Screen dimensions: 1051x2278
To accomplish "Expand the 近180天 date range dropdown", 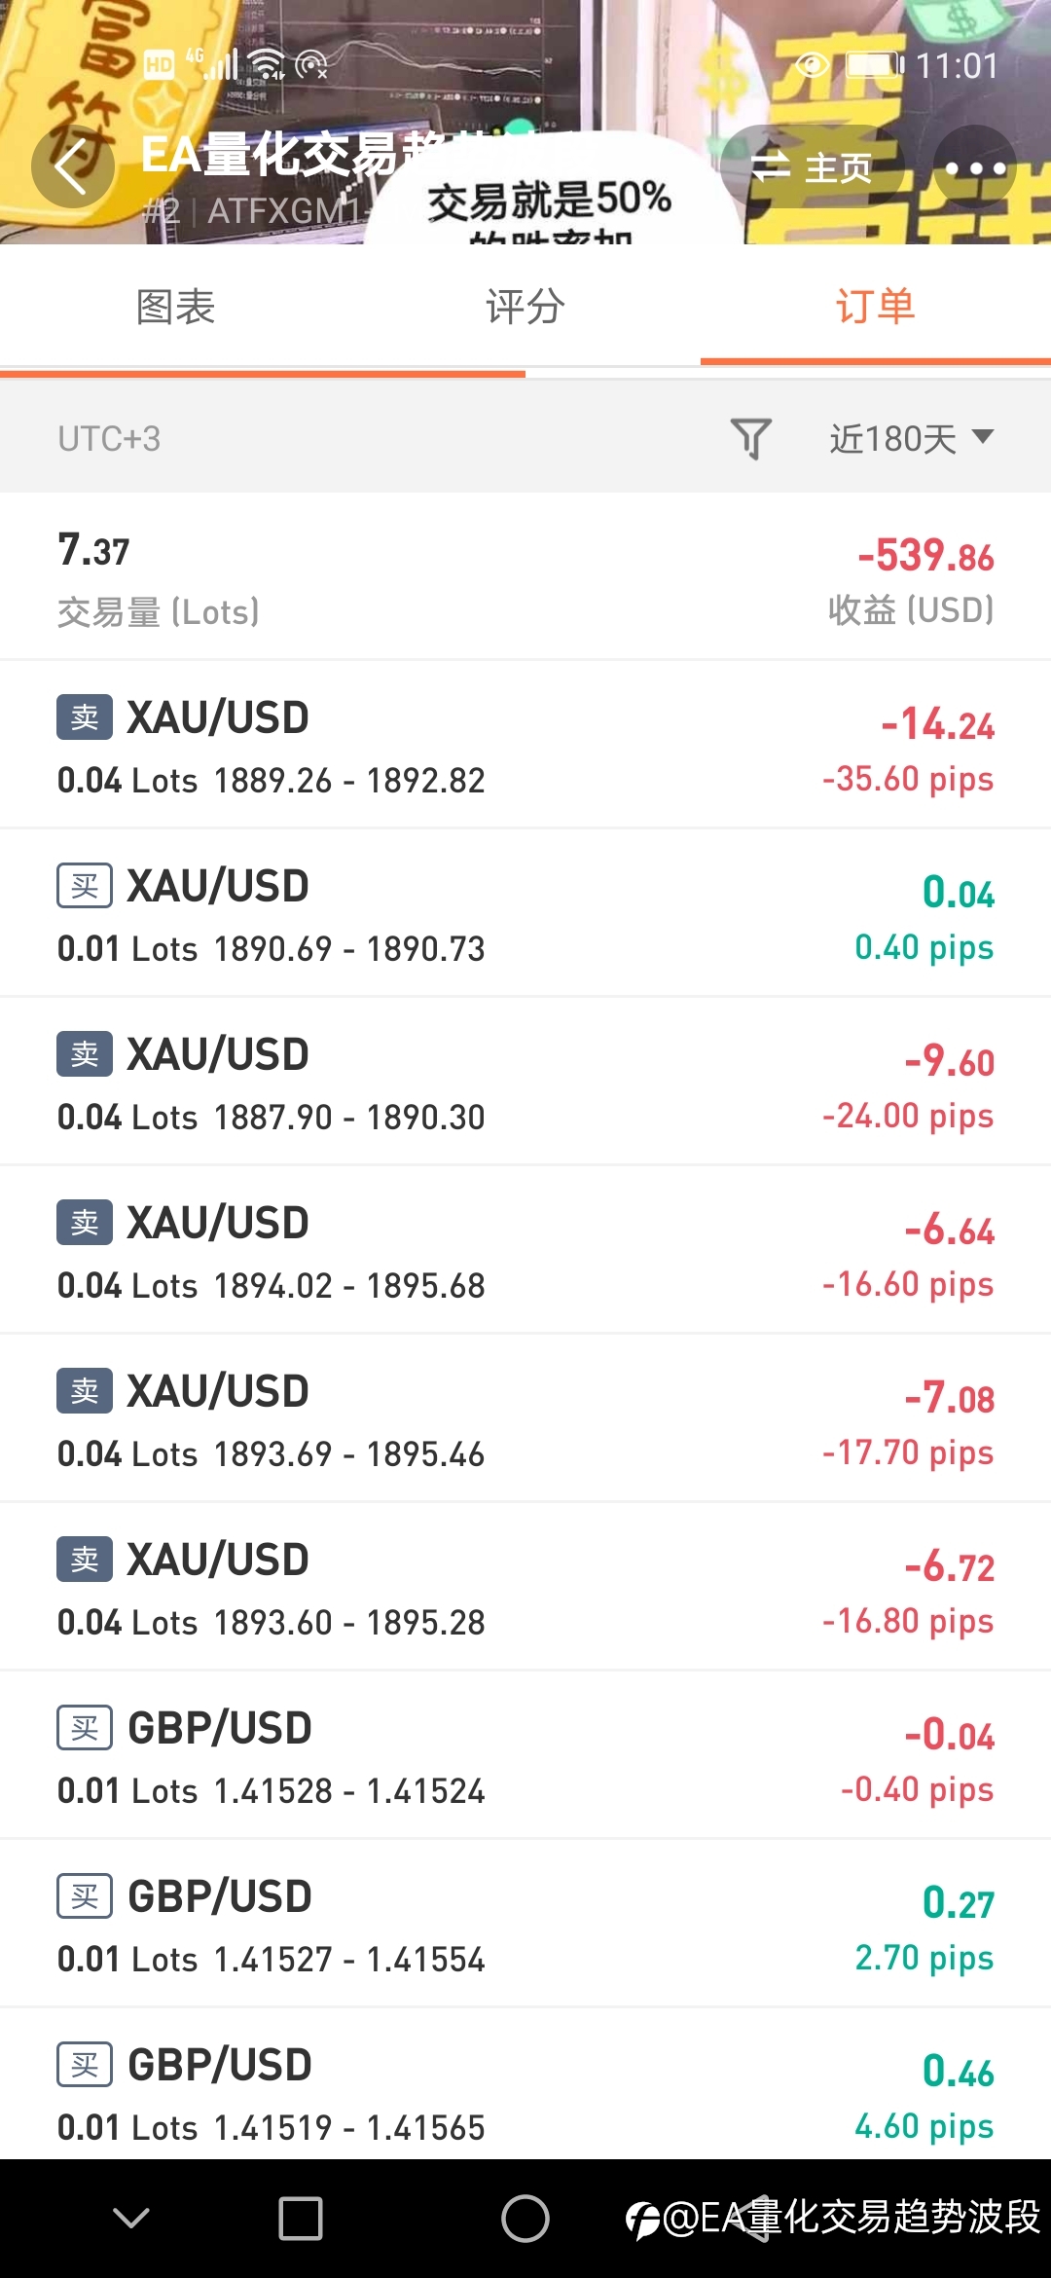I will point(911,438).
